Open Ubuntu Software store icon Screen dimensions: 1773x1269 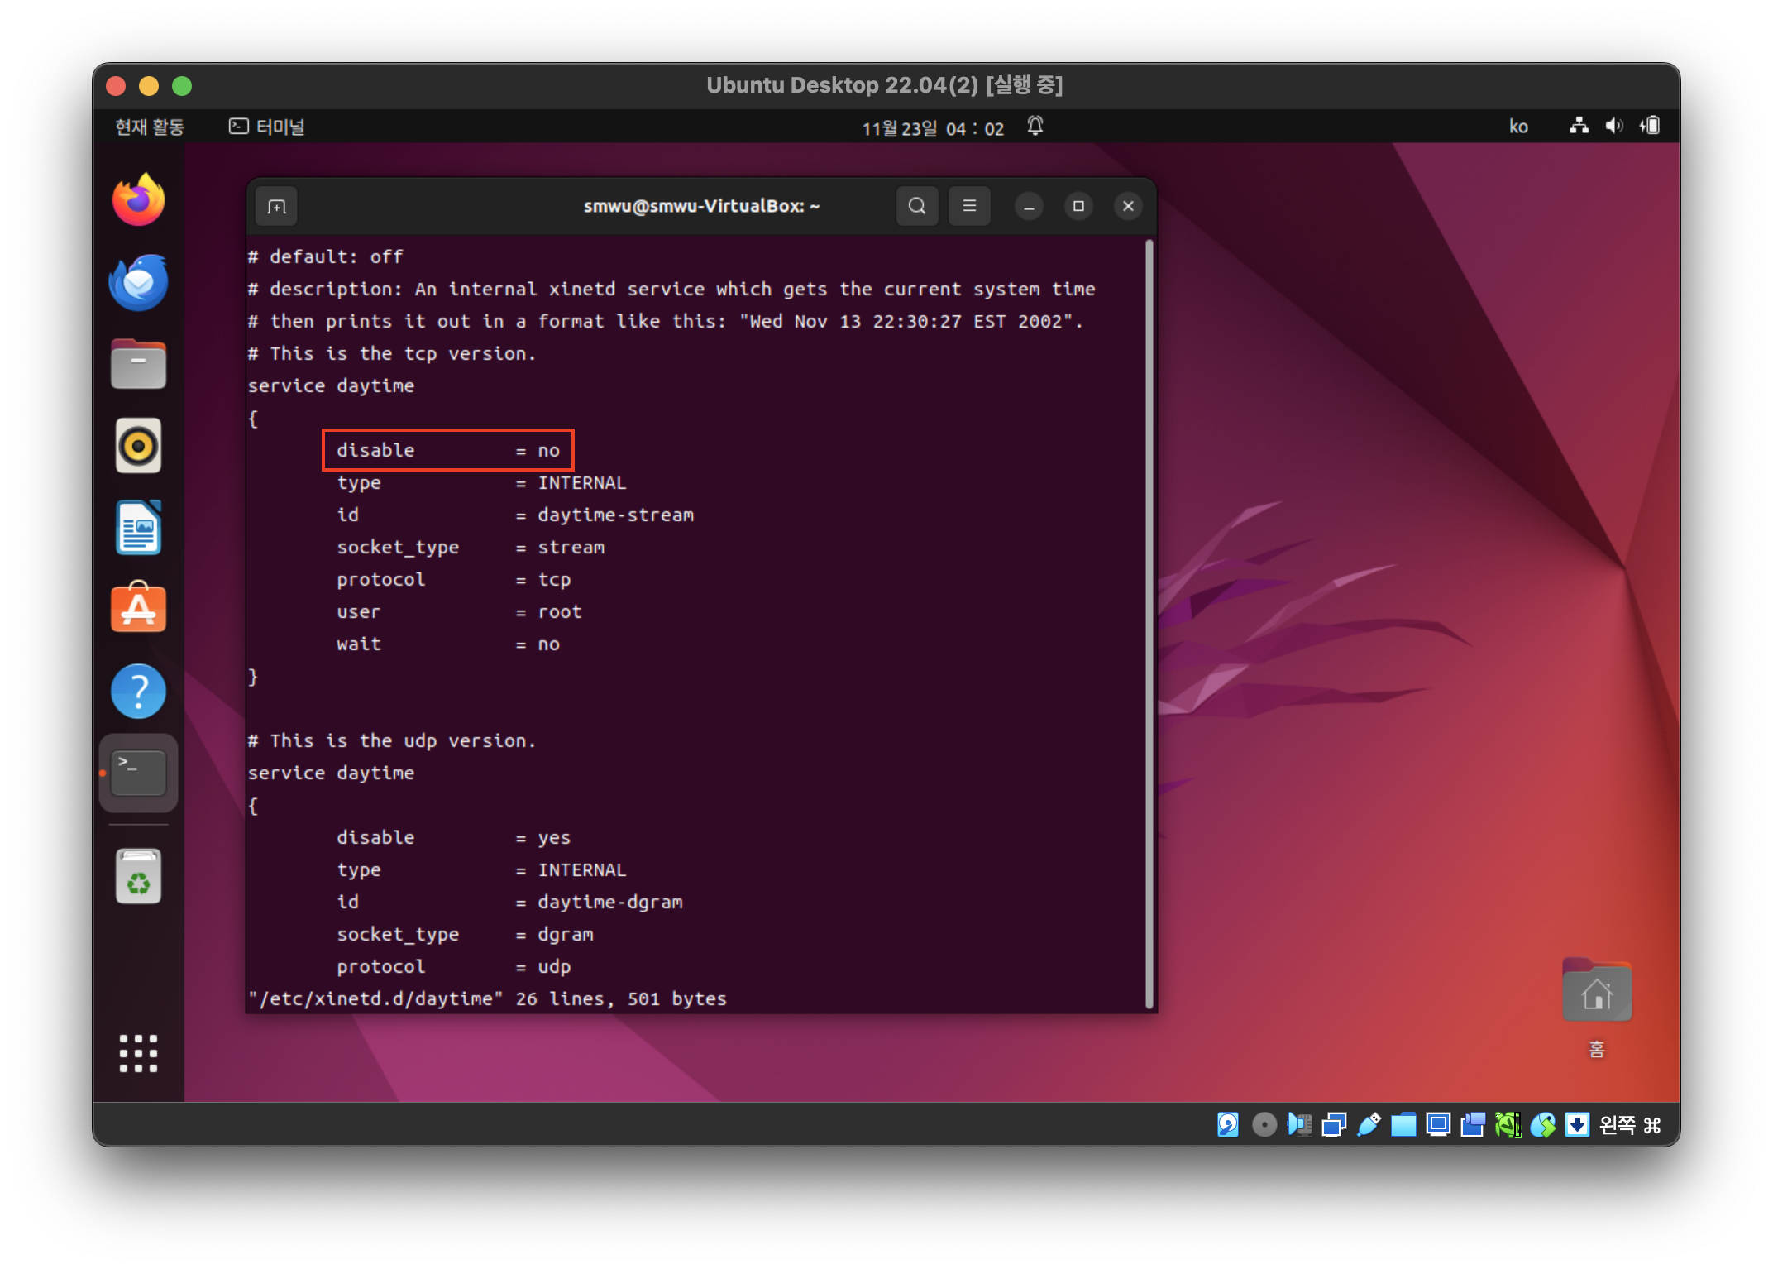click(138, 609)
